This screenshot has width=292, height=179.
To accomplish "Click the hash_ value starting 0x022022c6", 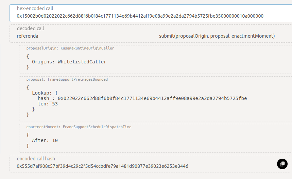I will point(152,98).
